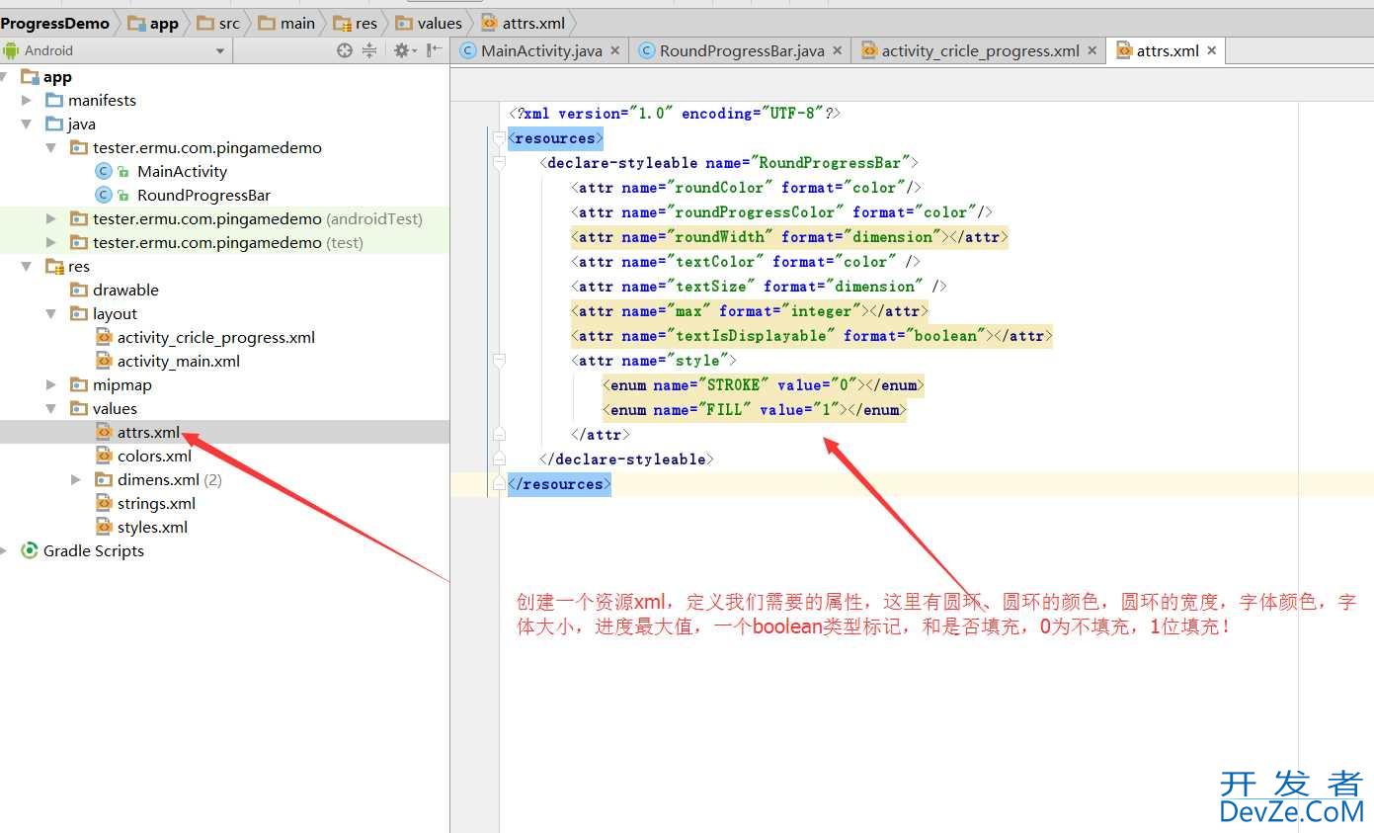Viewport: 1374px width, 833px height.
Task: Click the src breadcrumb
Action: [x=218, y=23]
